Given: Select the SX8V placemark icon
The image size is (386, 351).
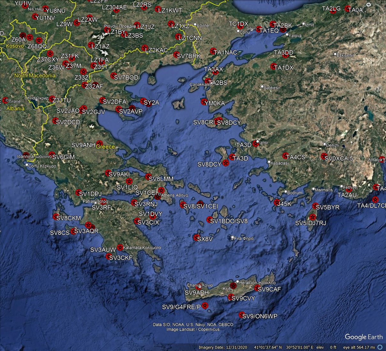Looking at the screenshot, I should point(195,237).
